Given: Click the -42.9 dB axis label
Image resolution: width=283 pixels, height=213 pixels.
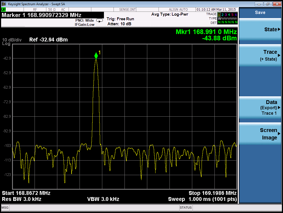Looking at the screenshot, I should point(7,58).
